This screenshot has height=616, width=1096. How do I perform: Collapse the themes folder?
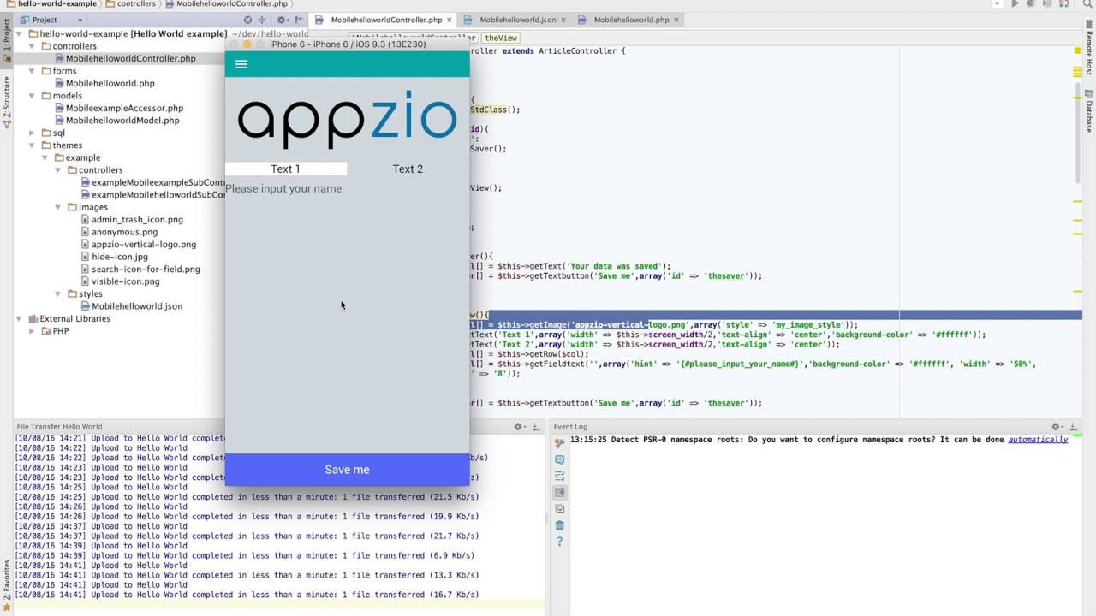[33, 145]
